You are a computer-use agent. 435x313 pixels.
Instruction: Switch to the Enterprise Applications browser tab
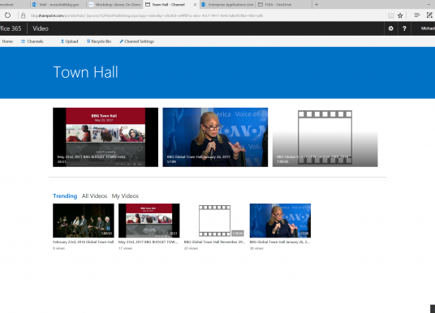click(x=227, y=4)
